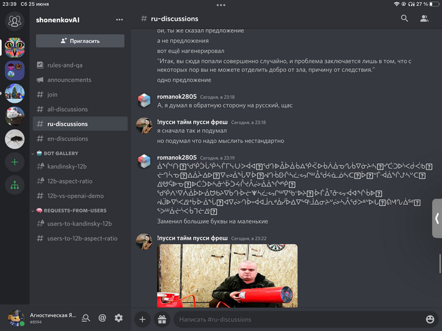The image size is (442, 331).
Task: Click пусси тайм username at 23:18 message
Action: [192, 122]
